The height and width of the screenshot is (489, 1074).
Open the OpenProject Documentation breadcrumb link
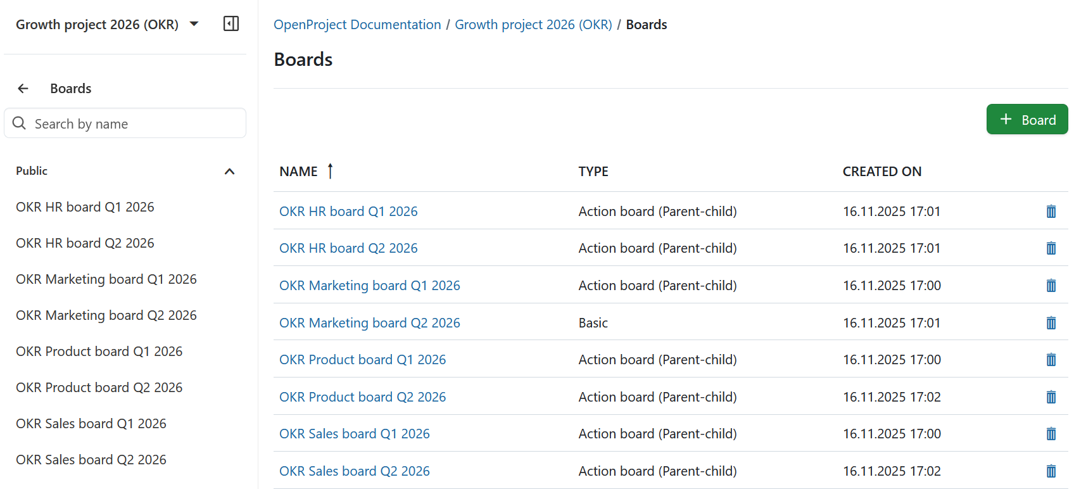click(x=357, y=25)
